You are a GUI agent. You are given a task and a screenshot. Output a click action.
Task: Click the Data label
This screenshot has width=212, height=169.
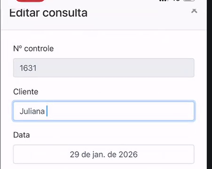pos(22,135)
